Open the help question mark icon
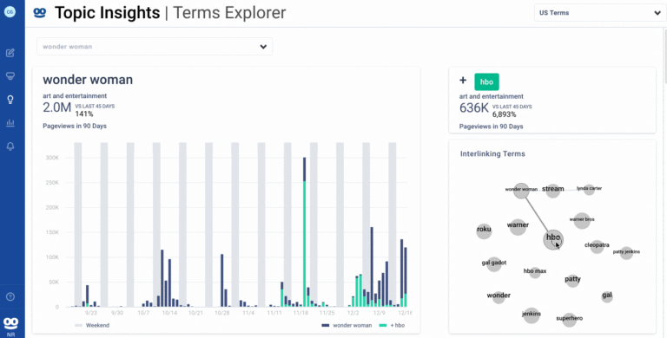 (10, 296)
